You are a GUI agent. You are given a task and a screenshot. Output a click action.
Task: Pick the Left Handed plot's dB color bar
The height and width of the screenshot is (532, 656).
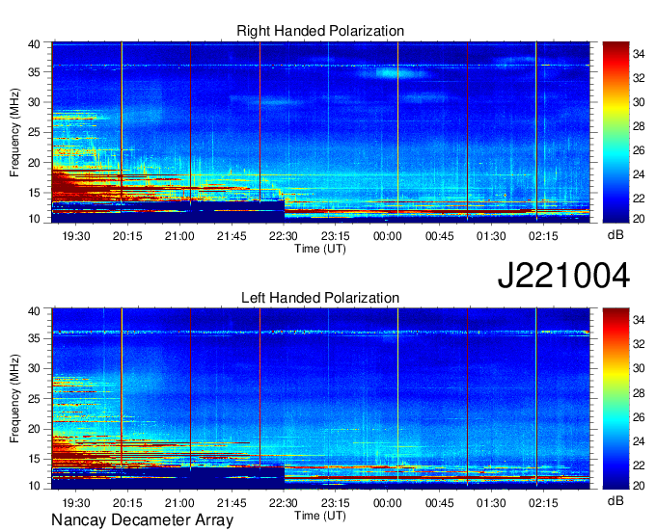(x=615, y=399)
